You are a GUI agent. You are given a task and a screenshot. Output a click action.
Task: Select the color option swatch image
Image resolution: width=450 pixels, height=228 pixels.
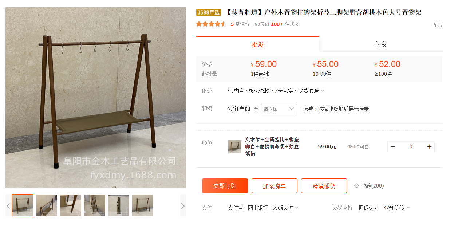coord(235,146)
